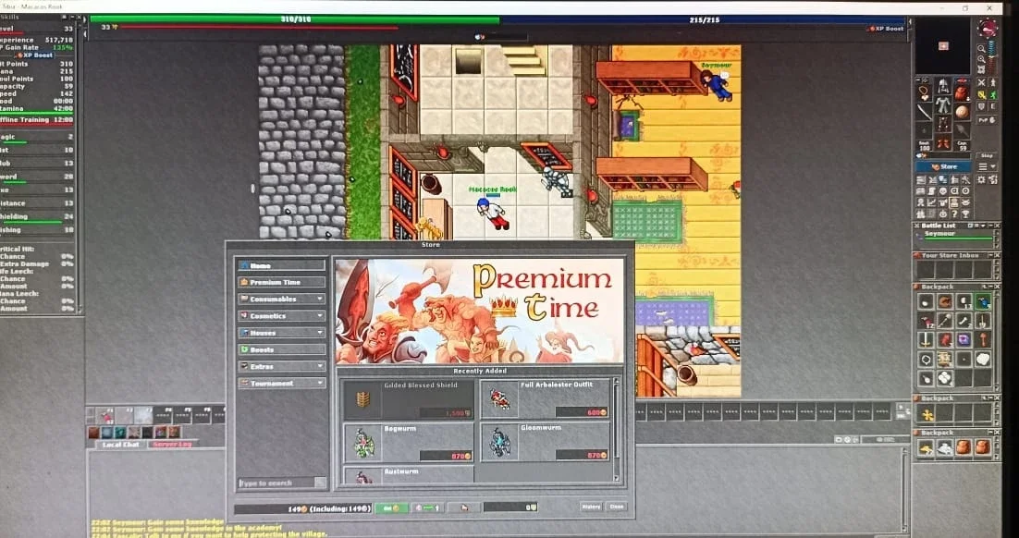
Task: Open the Boosts store category
Action: [x=281, y=349]
